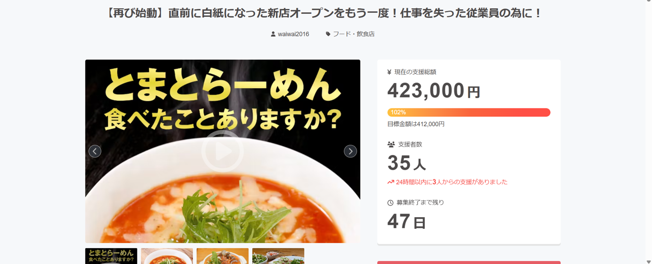The image size is (652, 264).
Task: Click the supporters group icon beside 支援者数
Action: pyautogui.click(x=391, y=145)
